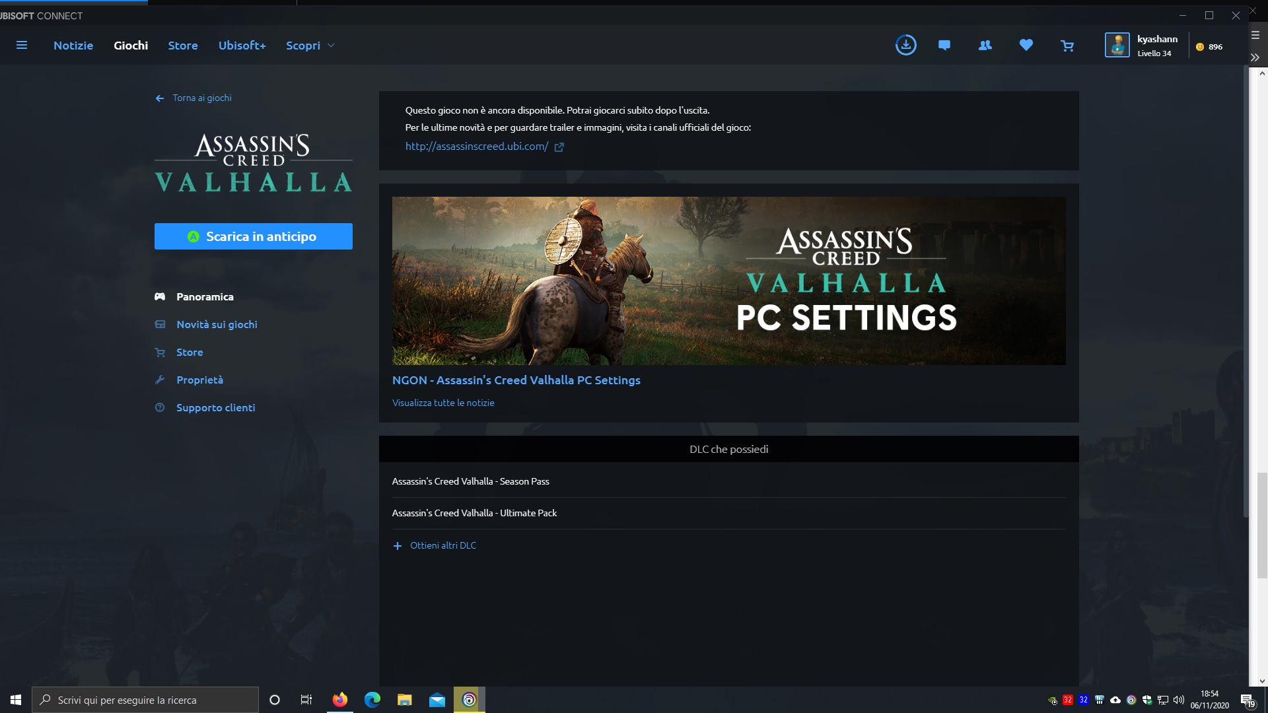Go to the Giochi tab
This screenshot has height=713, width=1268.
[131, 45]
